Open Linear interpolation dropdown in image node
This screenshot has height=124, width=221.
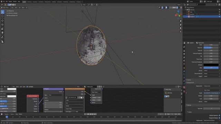(75, 100)
